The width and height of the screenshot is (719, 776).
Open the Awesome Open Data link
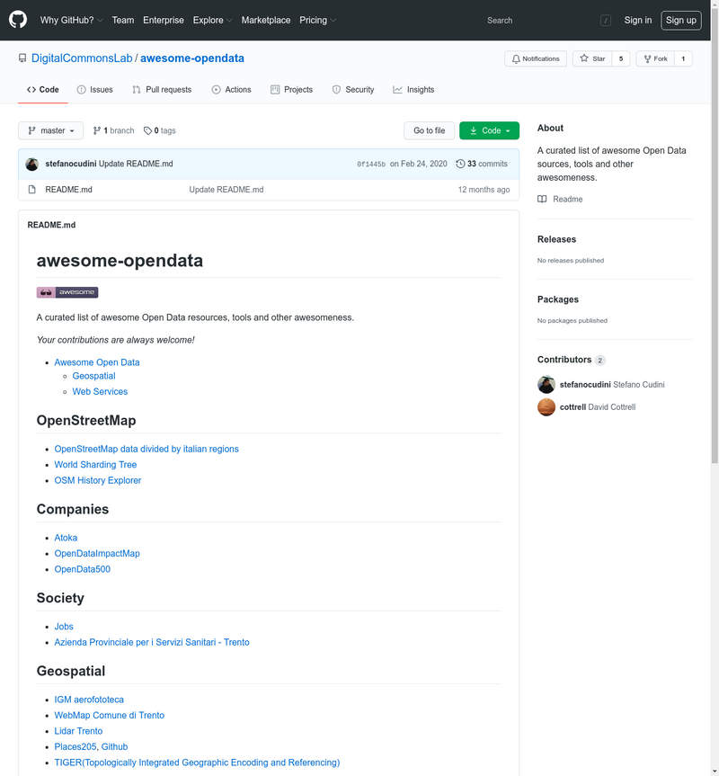[97, 362]
